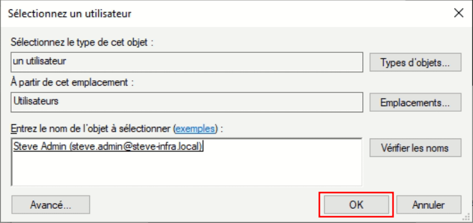Confirm selection with OK
The image size is (473, 223).
pyautogui.click(x=356, y=204)
